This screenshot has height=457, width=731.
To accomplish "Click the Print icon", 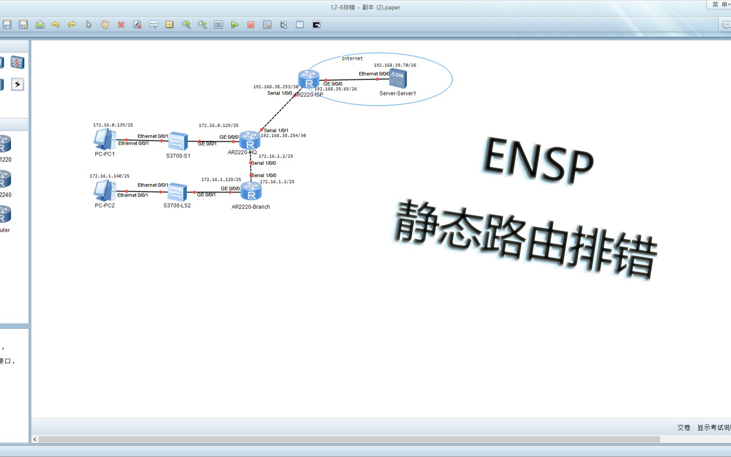I will 40,25.
